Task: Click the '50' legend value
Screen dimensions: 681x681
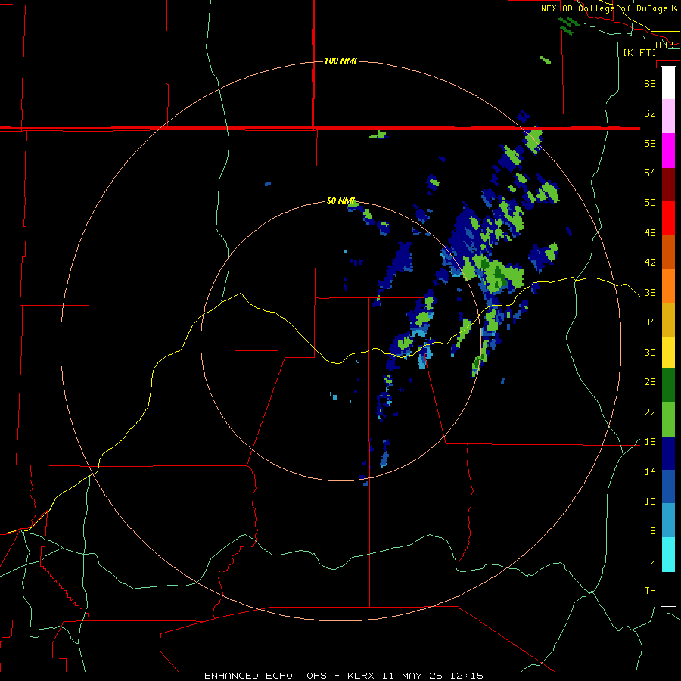Action: pos(650,202)
